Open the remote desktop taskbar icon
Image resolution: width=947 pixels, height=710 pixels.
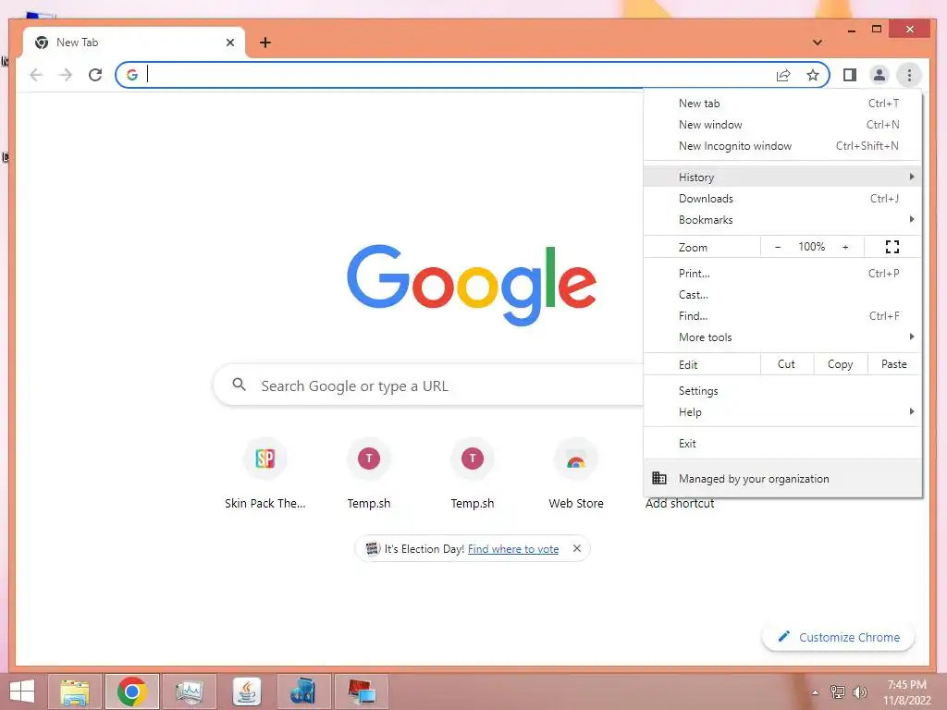click(362, 692)
